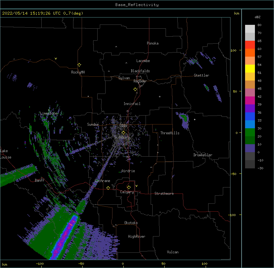Click the Base_Reflectivity title
274x268 pixels.
pos(137,5)
